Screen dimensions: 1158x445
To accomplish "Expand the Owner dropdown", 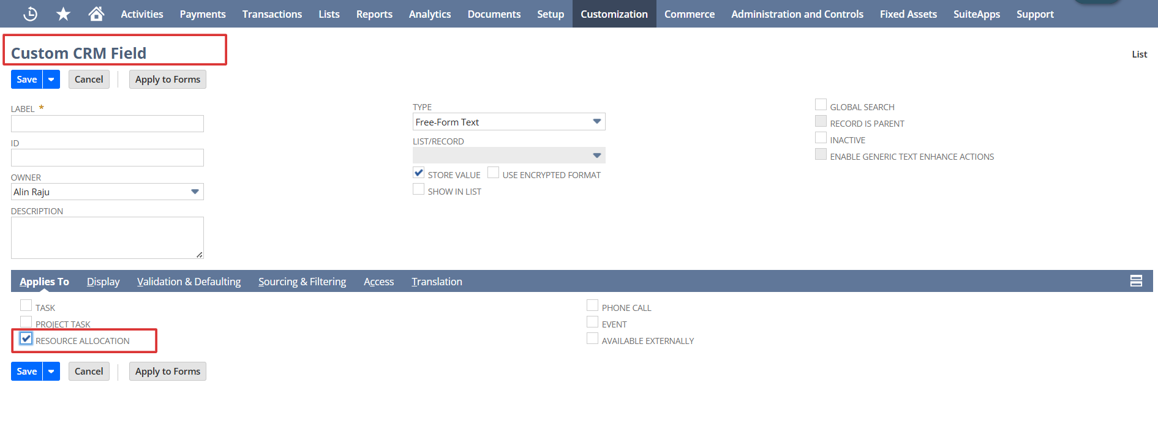I will pos(195,192).
